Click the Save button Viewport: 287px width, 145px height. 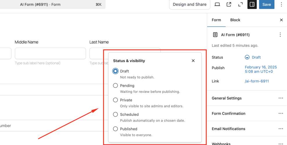(267, 4)
